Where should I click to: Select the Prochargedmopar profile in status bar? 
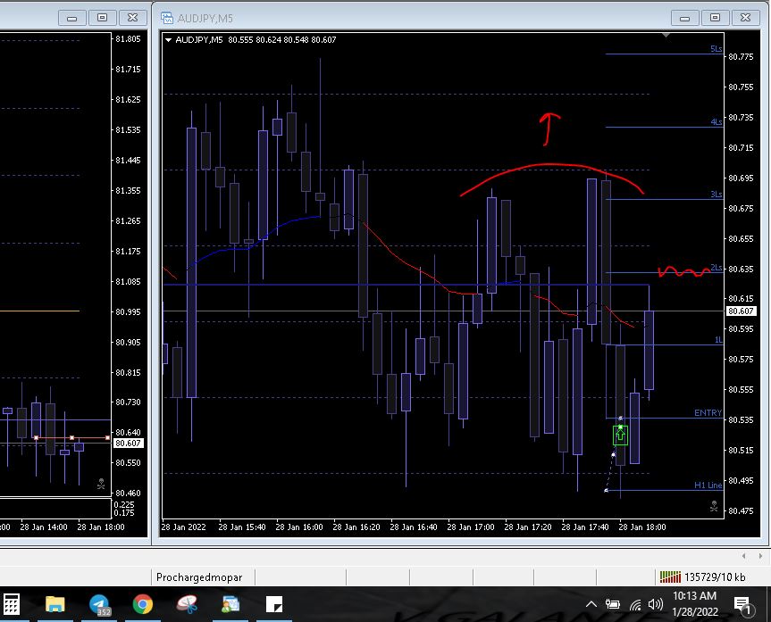tap(199, 576)
